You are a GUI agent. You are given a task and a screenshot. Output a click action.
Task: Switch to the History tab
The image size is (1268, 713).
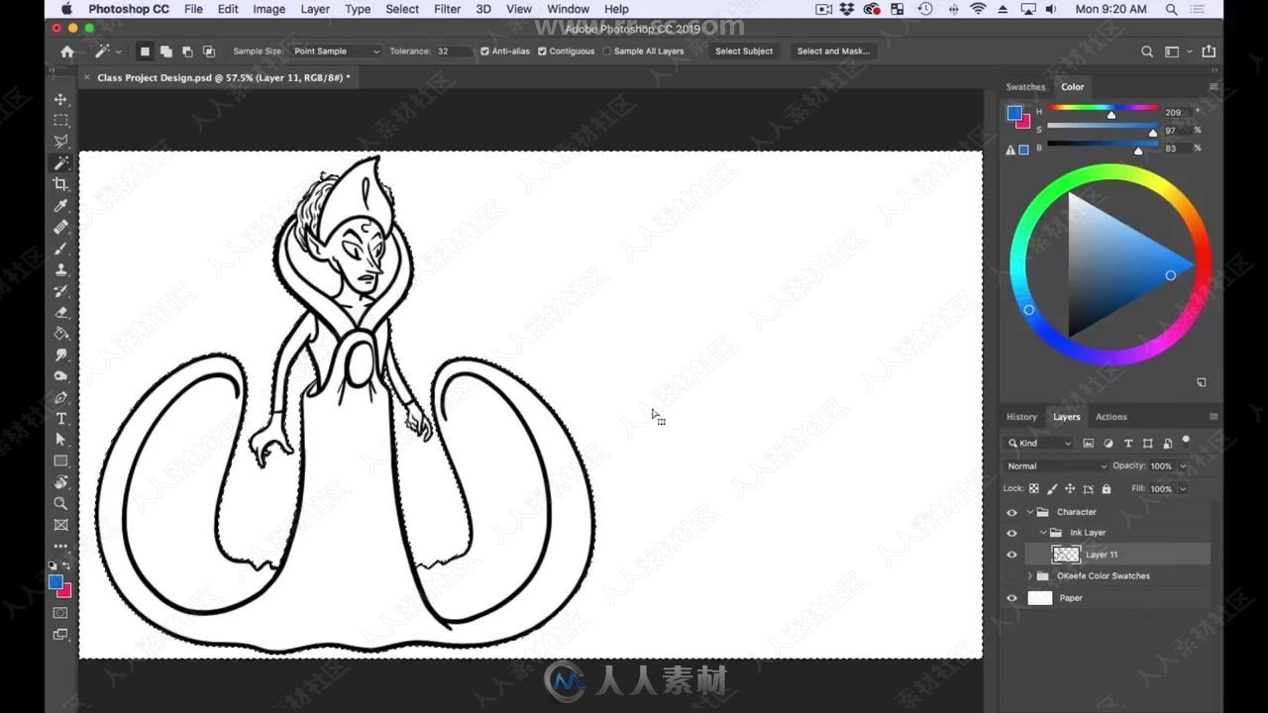coord(1021,417)
